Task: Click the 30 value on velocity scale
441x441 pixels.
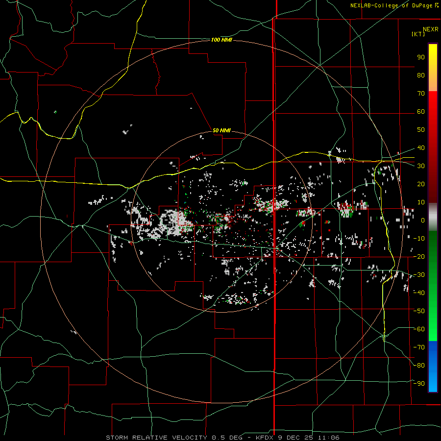Action: [421, 166]
